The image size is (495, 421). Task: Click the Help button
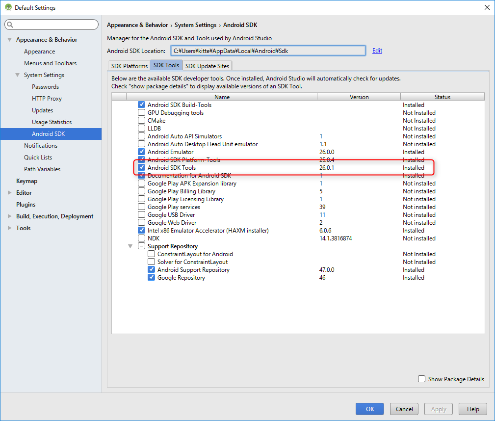point(473,409)
